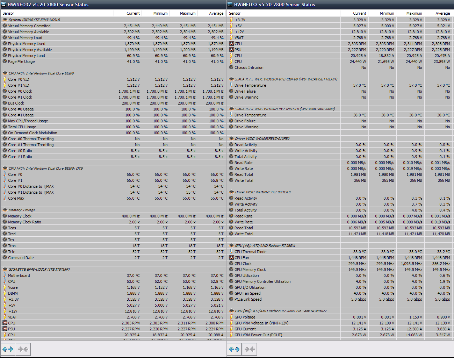Collapse the Drive: WDC WD1003FBYZ-010FB0 group
The image size is (454, 358).
pos(231,139)
